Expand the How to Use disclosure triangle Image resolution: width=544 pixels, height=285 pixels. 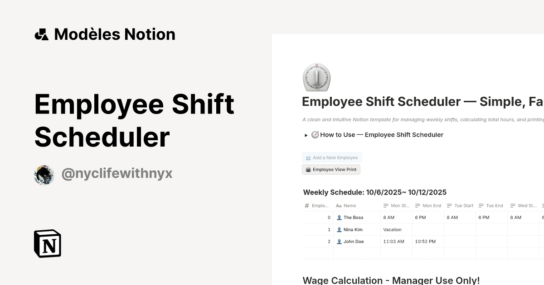pos(307,135)
